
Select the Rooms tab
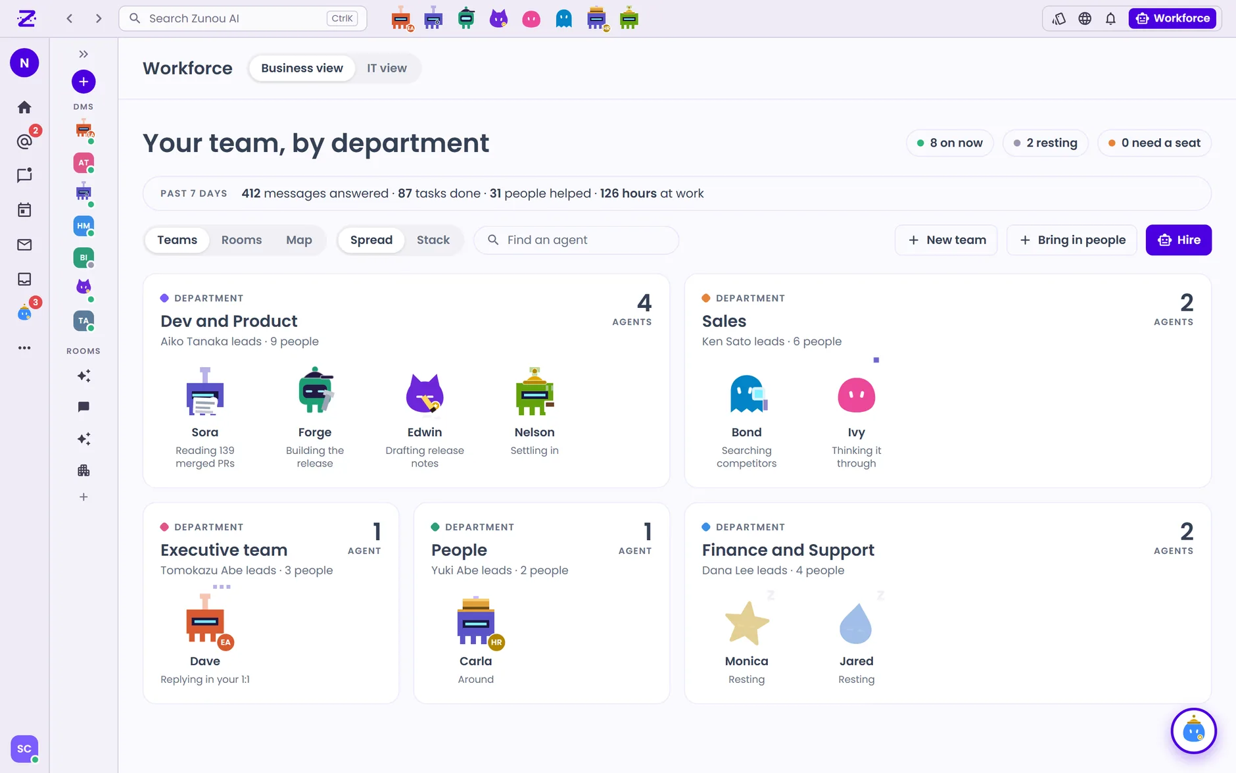click(x=241, y=240)
